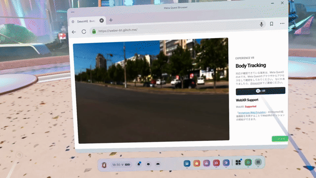
Task: Click the dock icon right of the bell
Action: click(148, 164)
